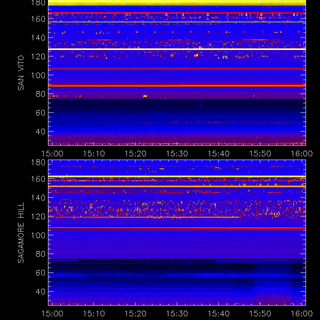Click 16:00 time label under Sagamore Hill plot

tap(302, 314)
